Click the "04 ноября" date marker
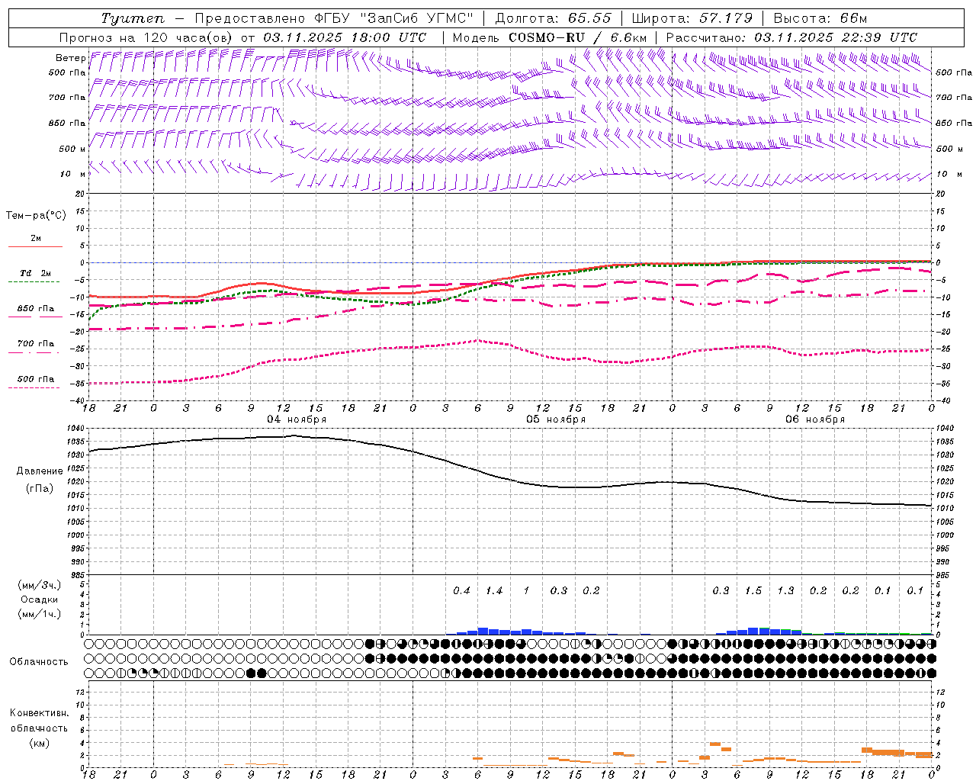 [296, 419]
